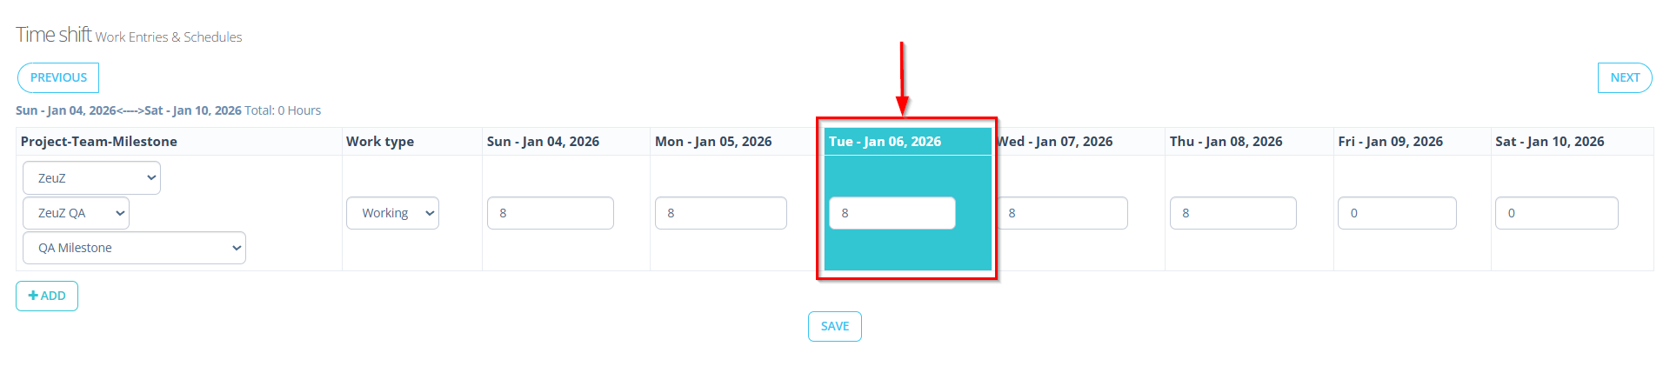1670x373 pixels.
Task: Open the Working work type dropdown
Action: pyautogui.click(x=392, y=213)
